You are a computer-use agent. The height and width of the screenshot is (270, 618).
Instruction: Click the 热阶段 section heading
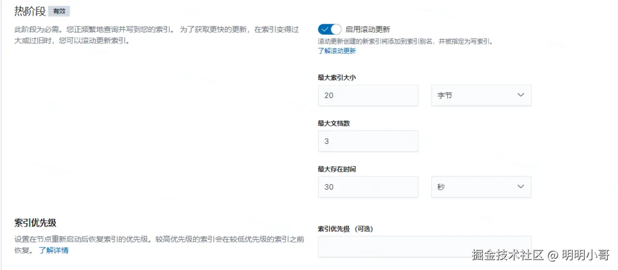click(30, 11)
